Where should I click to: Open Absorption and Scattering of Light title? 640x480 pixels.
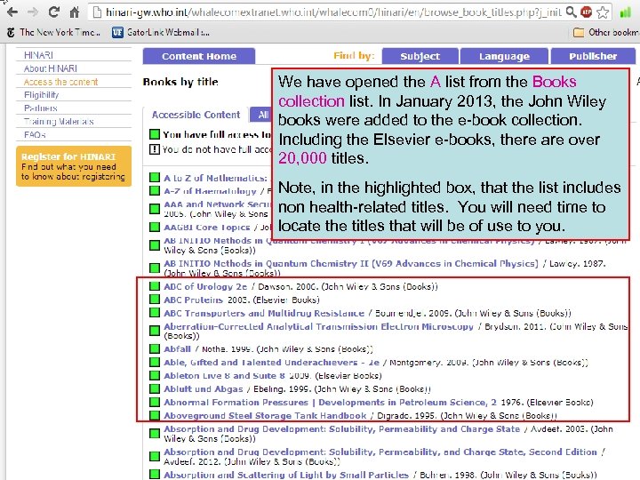tap(286, 475)
